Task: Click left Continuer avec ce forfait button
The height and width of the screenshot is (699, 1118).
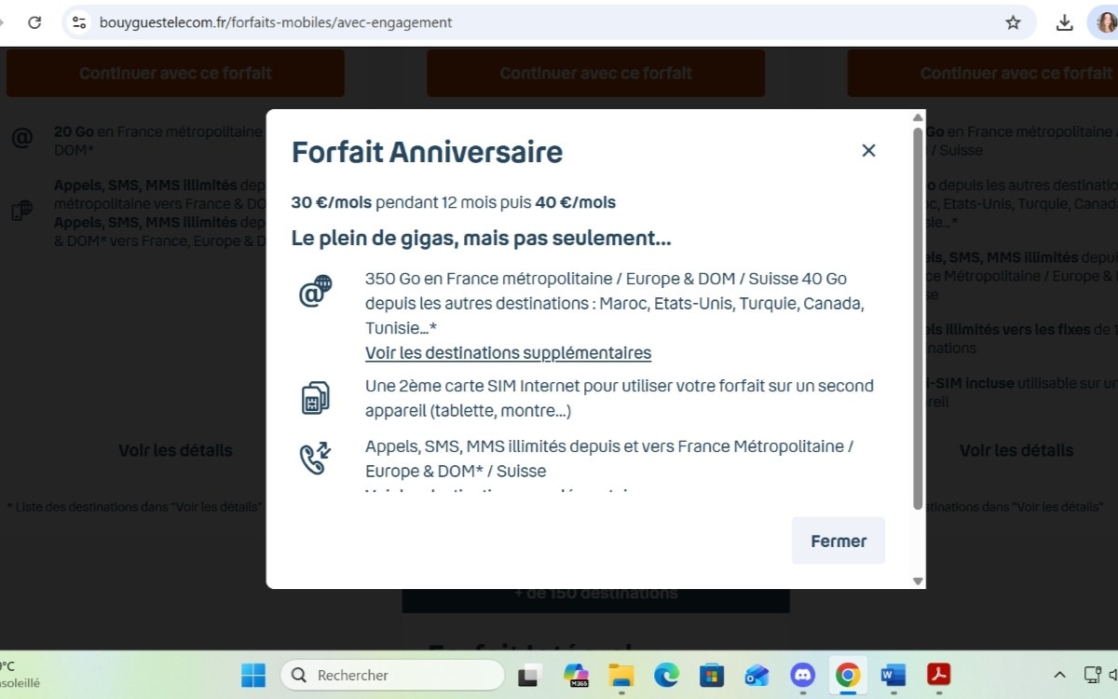Action: (175, 73)
